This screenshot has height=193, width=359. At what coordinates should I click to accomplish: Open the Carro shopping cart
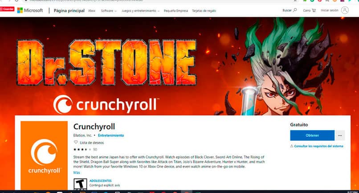[309, 11]
